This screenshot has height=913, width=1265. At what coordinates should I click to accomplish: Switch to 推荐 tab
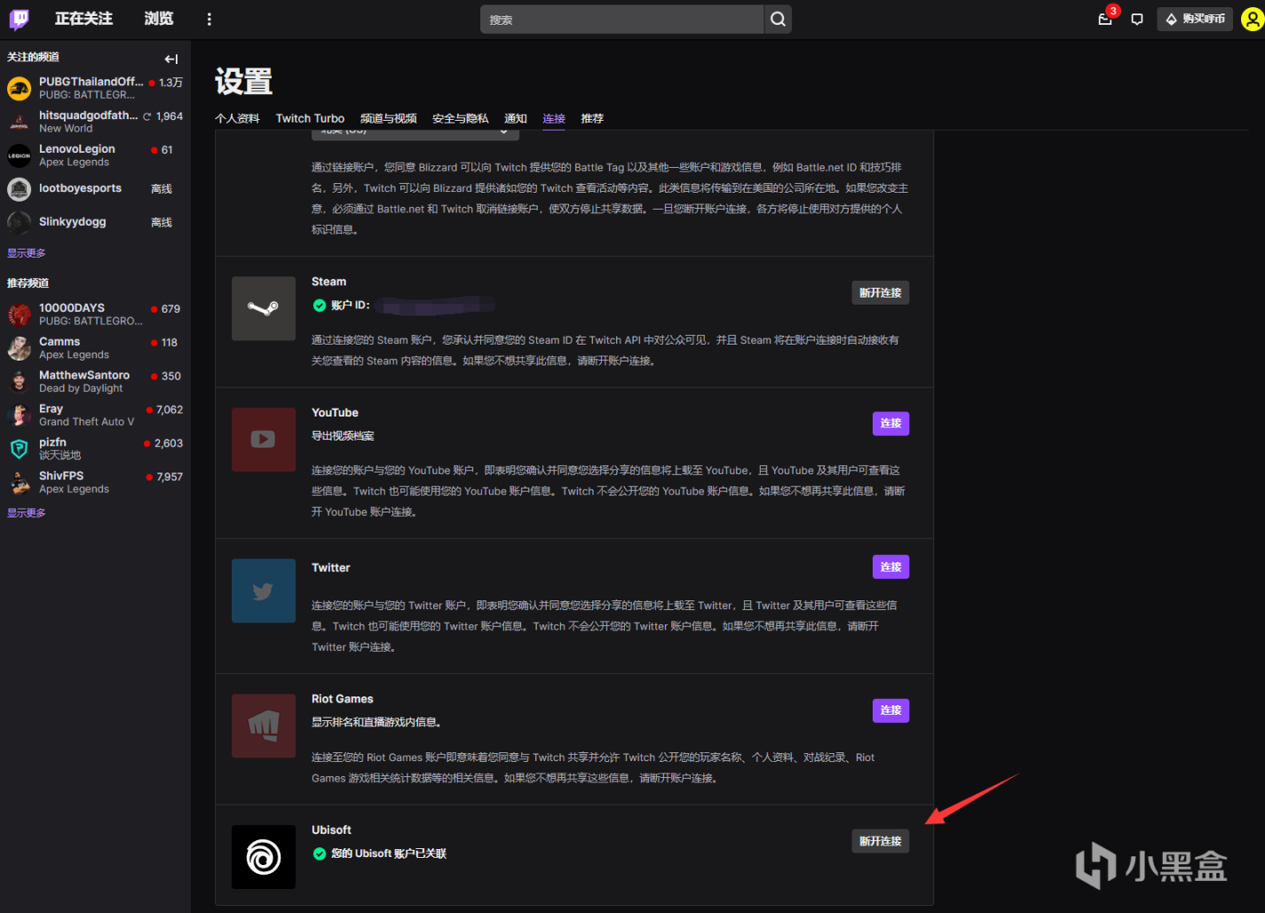(592, 118)
